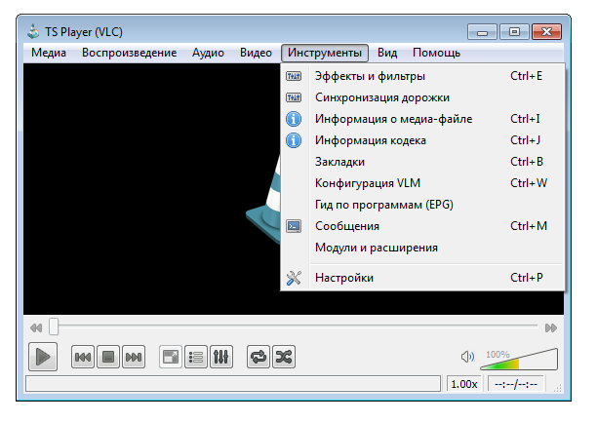Skip to previous track
The width and height of the screenshot is (597, 422).
click(83, 357)
